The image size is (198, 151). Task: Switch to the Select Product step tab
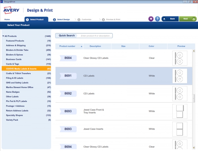[x=36, y=19]
